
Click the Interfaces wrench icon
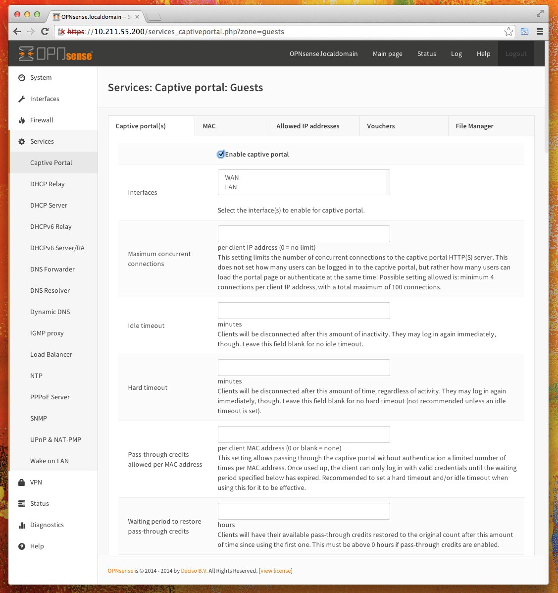[22, 99]
